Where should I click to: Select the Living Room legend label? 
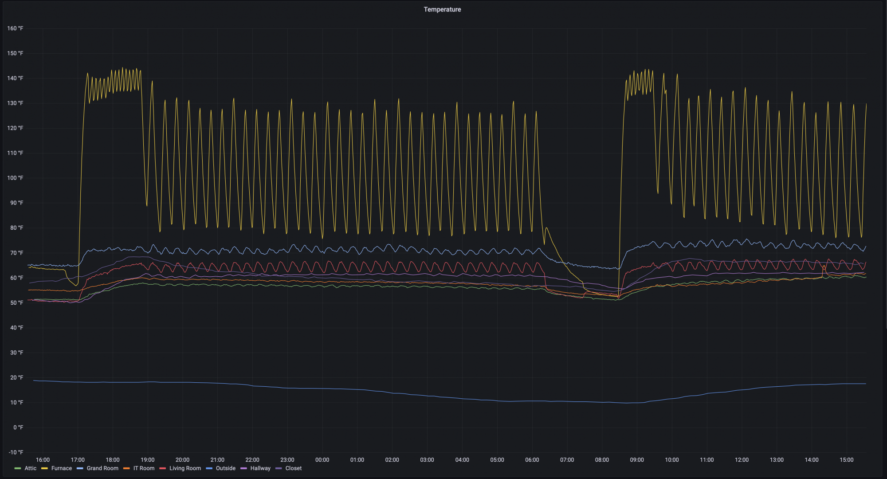(185, 468)
